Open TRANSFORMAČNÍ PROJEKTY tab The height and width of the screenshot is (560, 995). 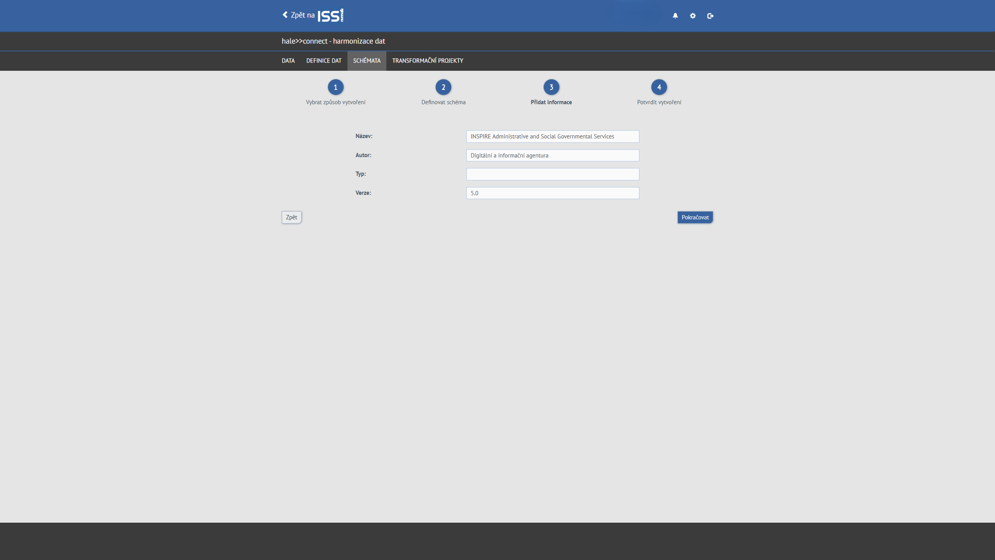[x=428, y=61]
